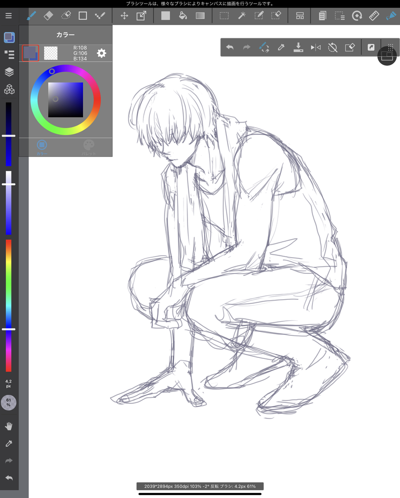Click the カラー panel title
Viewport: 400px width, 498px height.
tap(65, 35)
